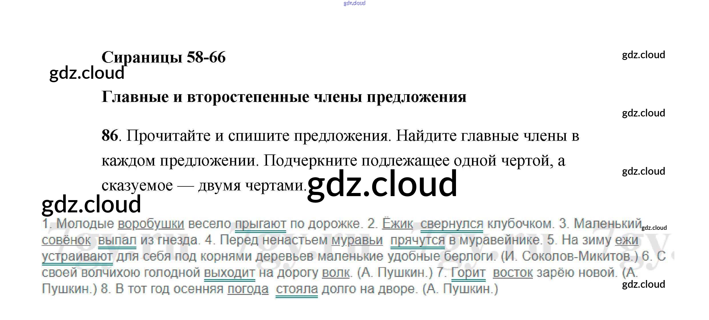Viewport: 709px width, 320px height.
Task: Click the double-underlined word 'выходит'
Action: 229,273
